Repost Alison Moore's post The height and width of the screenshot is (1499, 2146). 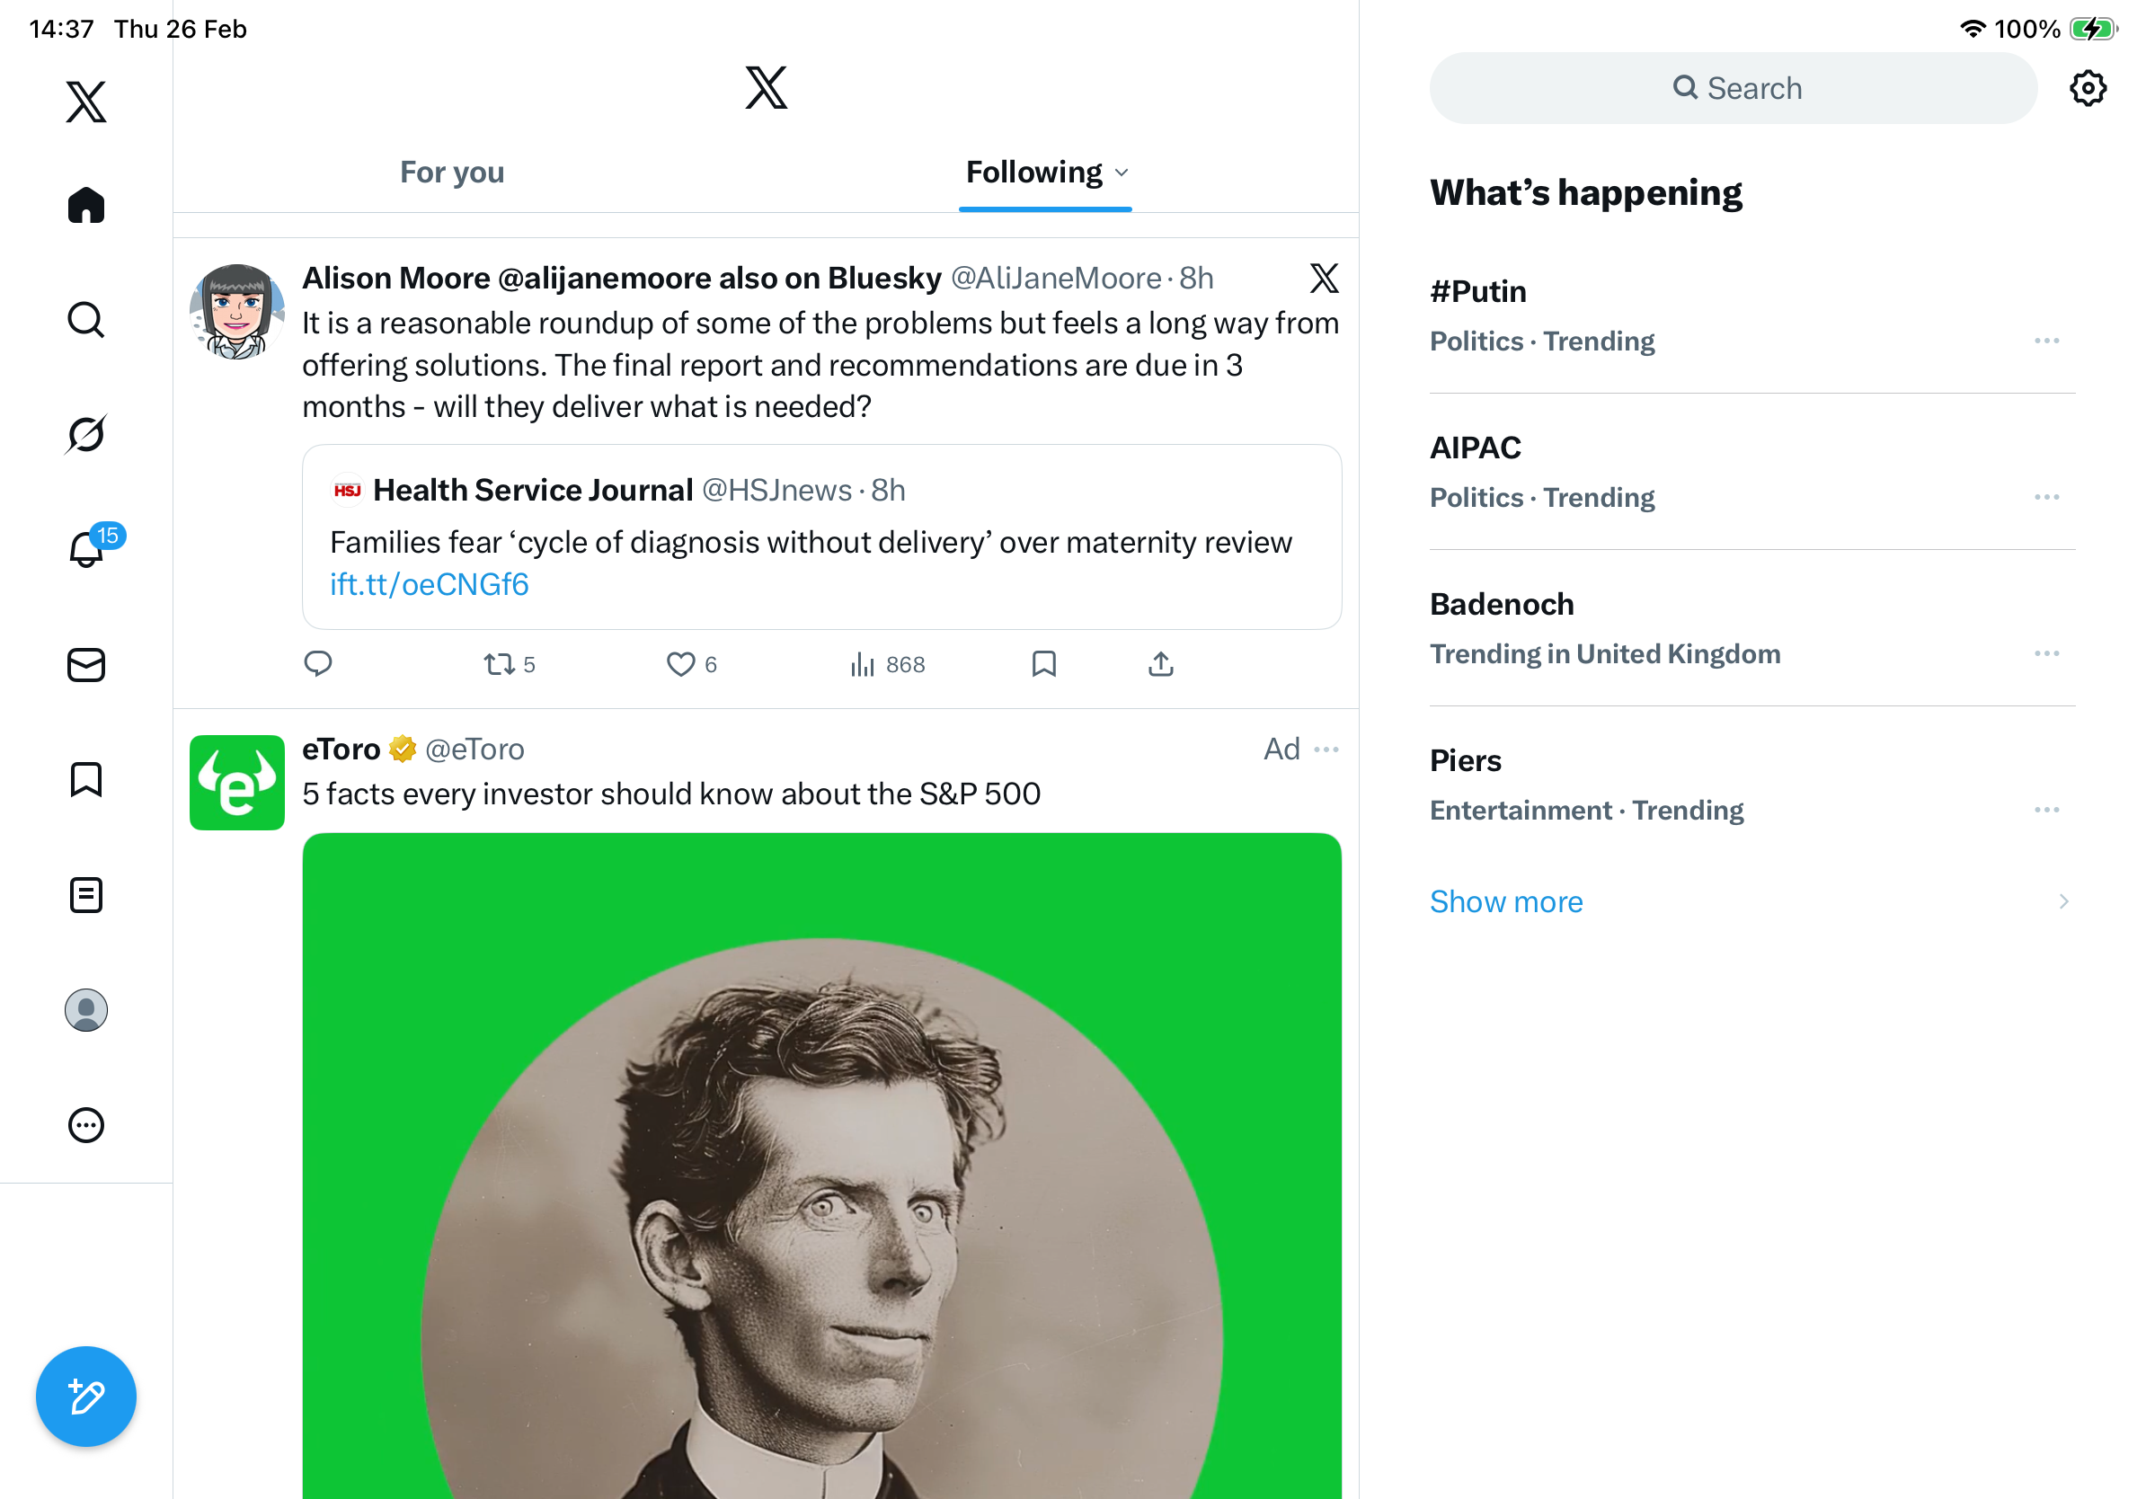coord(499,664)
